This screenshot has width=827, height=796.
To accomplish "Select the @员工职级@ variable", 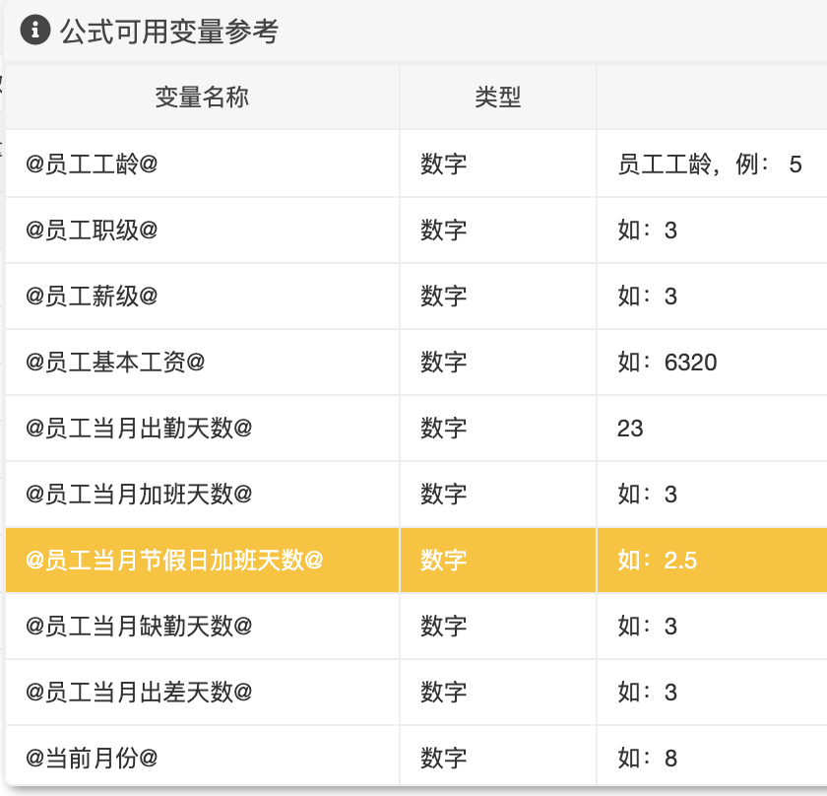I will coord(92,230).
